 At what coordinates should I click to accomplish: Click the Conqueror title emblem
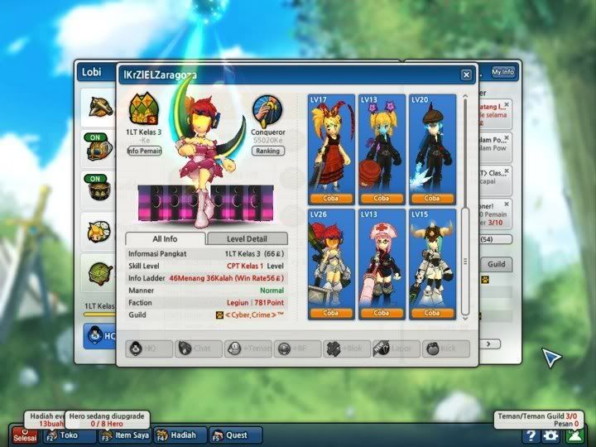tap(268, 112)
